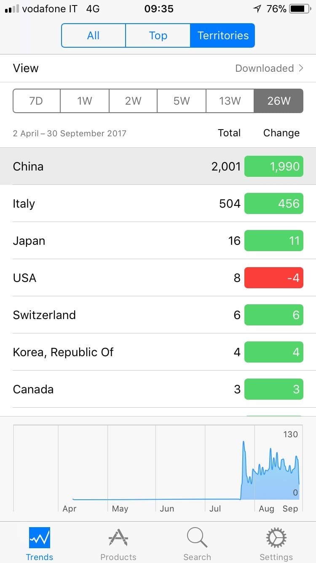Select the 13W time range
This screenshot has height=563, width=316.
[x=230, y=101]
